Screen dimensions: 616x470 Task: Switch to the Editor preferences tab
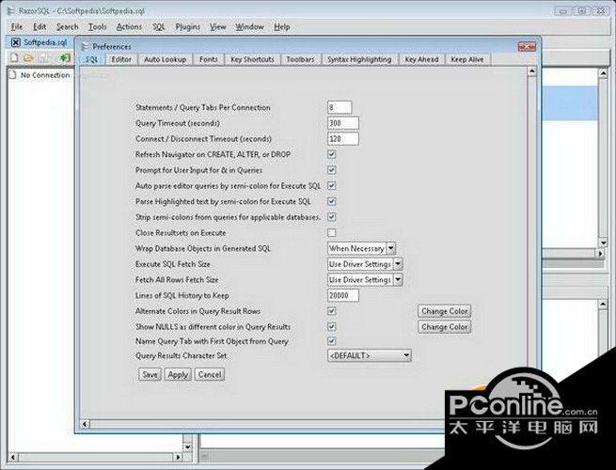click(121, 59)
